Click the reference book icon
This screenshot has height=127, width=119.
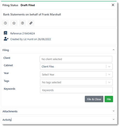tap(5, 33)
